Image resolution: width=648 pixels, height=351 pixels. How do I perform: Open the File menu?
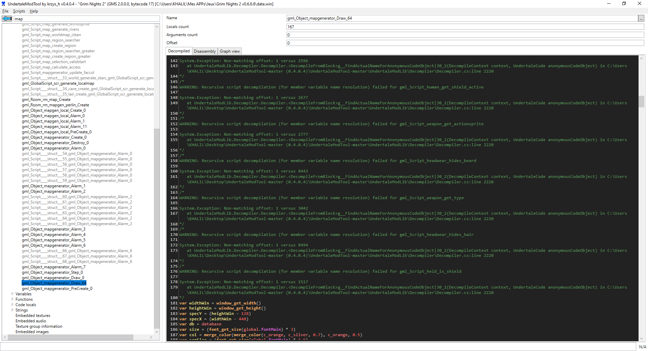(5, 11)
